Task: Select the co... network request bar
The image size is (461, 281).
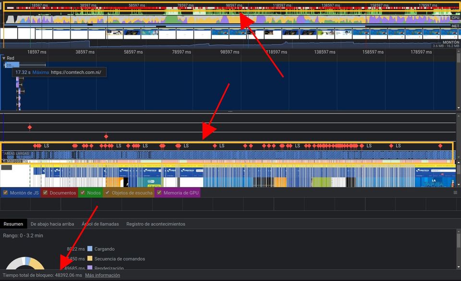Action: coord(12,65)
